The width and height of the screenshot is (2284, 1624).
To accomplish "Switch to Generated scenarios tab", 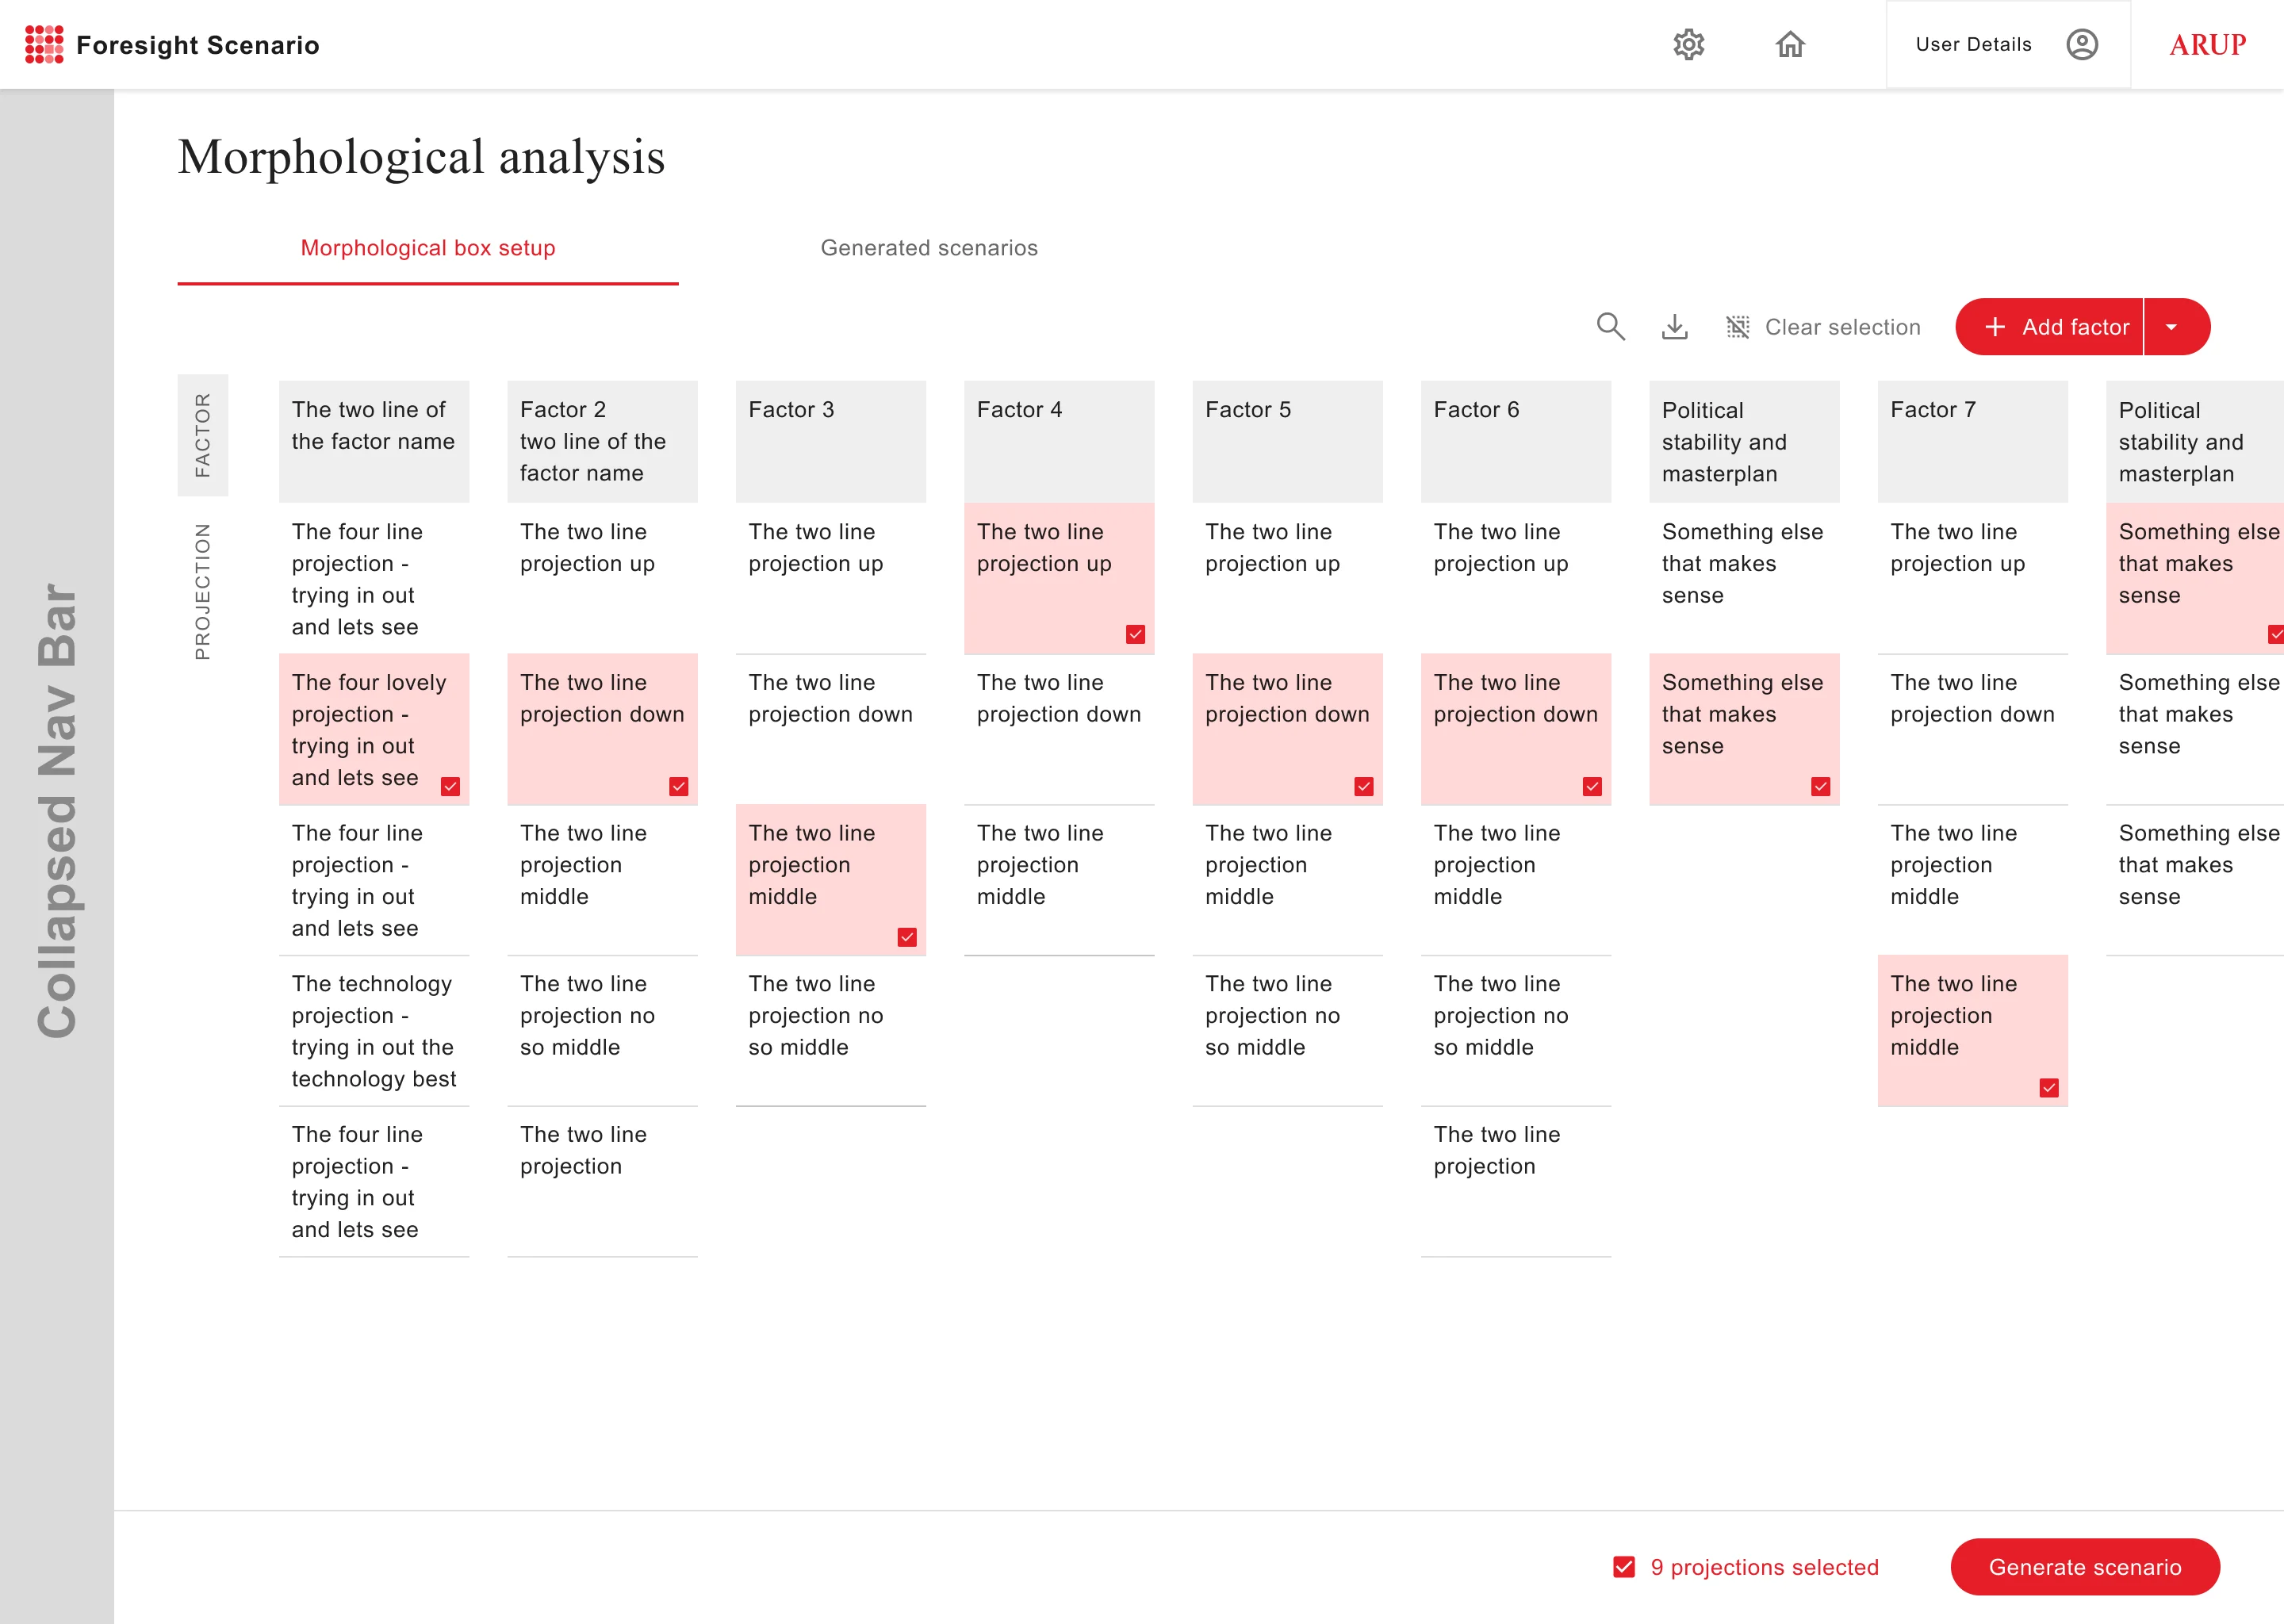I will (928, 248).
